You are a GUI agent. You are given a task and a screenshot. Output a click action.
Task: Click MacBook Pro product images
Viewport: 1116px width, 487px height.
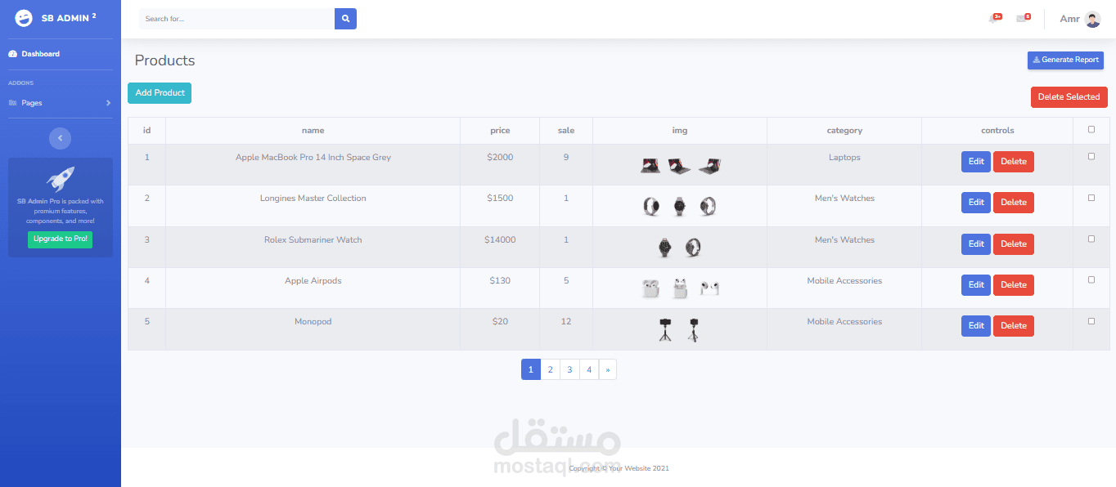click(x=680, y=166)
